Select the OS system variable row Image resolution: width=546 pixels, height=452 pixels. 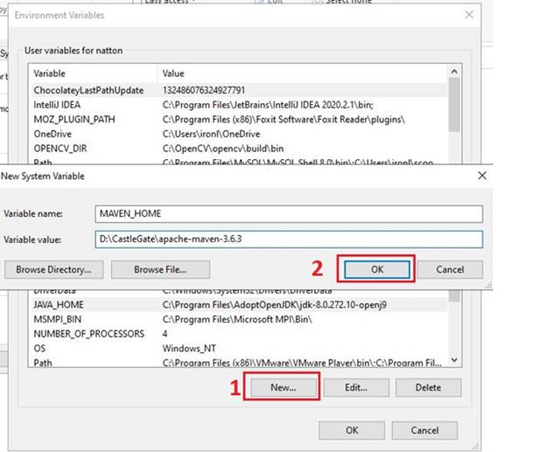238,348
